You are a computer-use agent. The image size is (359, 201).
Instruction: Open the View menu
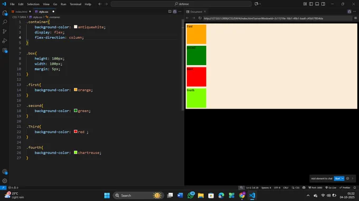point(46,4)
